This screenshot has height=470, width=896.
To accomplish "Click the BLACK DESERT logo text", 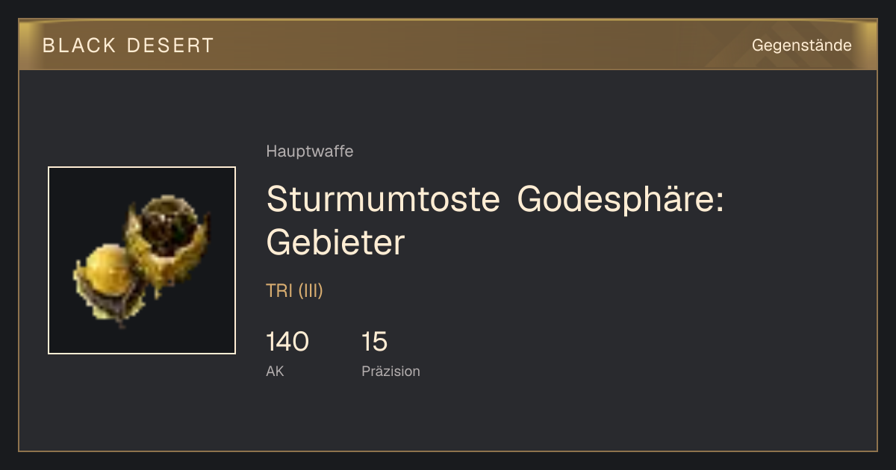I will click(128, 46).
